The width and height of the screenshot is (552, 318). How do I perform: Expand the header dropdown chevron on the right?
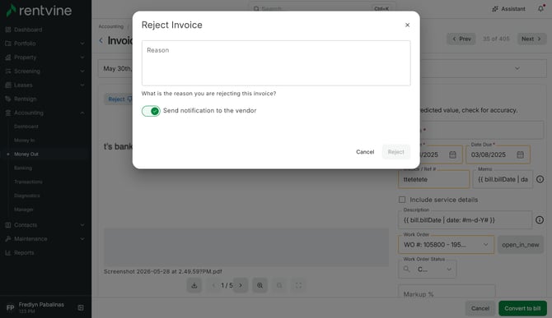coord(517,68)
